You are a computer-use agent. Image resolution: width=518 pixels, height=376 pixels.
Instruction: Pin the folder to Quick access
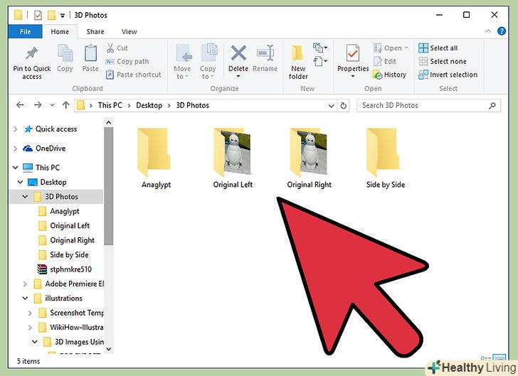point(32,63)
